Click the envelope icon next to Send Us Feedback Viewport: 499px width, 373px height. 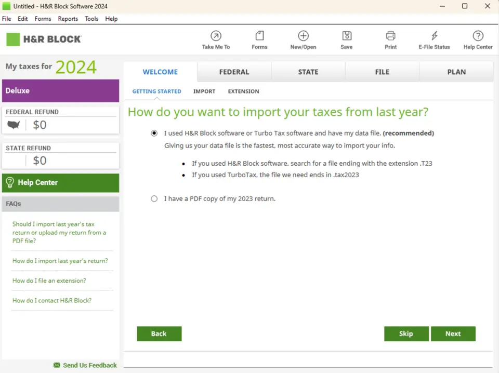[57, 365]
